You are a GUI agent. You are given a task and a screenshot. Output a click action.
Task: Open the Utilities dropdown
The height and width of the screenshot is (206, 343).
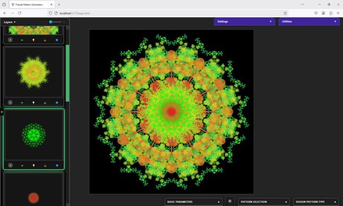[309, 21]
